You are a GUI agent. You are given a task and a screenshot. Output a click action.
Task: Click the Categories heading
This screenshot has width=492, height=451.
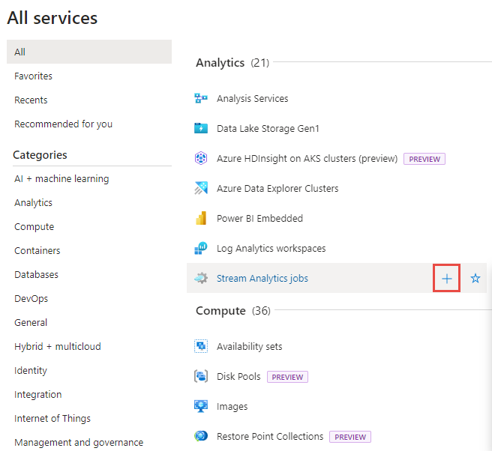coord(40,155)
